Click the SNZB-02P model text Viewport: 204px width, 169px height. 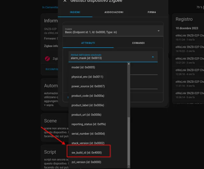coord(50,29)
